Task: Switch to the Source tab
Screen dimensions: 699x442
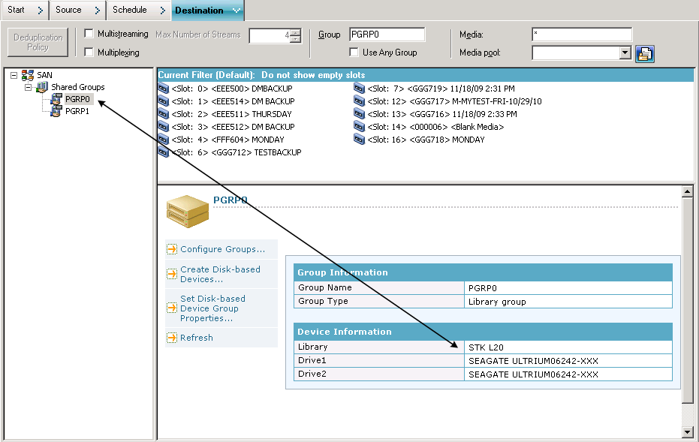Action: tap(68, 11)
